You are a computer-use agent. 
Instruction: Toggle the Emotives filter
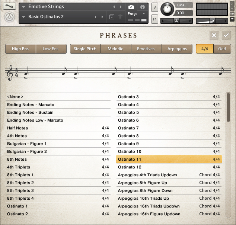pyautogui.click(x=146, y=49)
